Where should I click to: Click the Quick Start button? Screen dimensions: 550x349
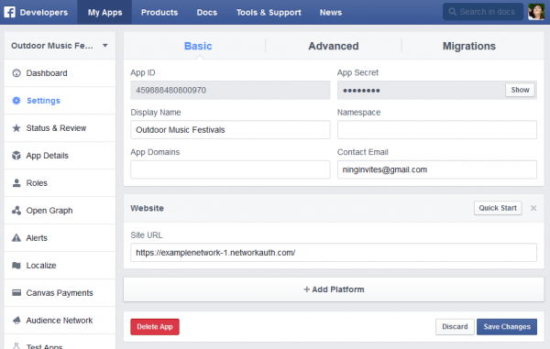pos(498,208)
